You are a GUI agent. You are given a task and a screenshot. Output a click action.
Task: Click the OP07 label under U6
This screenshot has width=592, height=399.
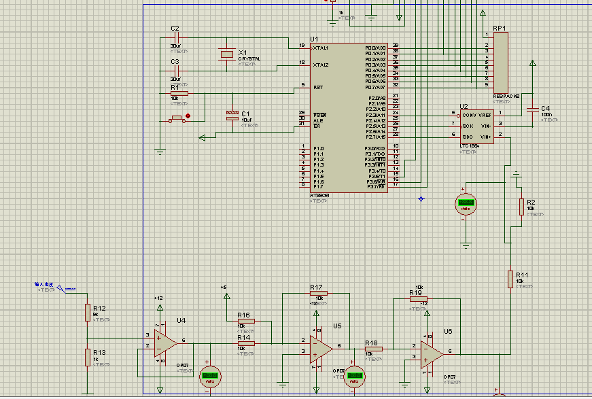[x=450, y=377]
